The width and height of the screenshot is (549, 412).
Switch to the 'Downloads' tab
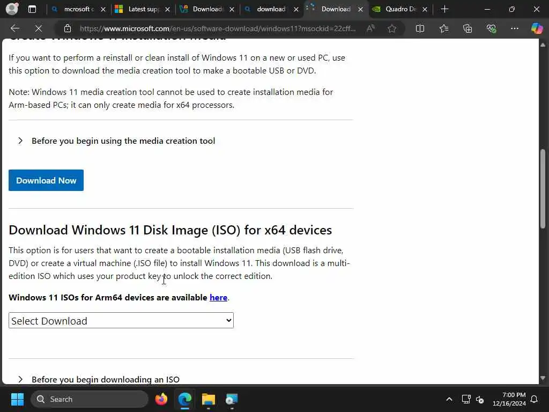pyautogui.click(x=206, y=9)
